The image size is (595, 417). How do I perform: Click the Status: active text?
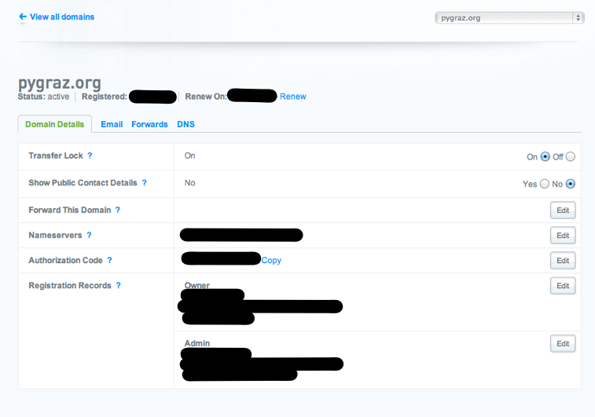pyautogui.click(x=44, y=97)
